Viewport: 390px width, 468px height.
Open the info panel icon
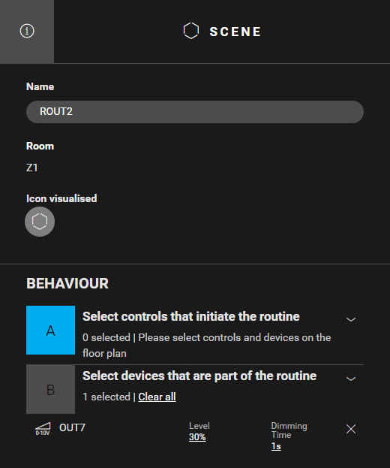tap(27, 31)
